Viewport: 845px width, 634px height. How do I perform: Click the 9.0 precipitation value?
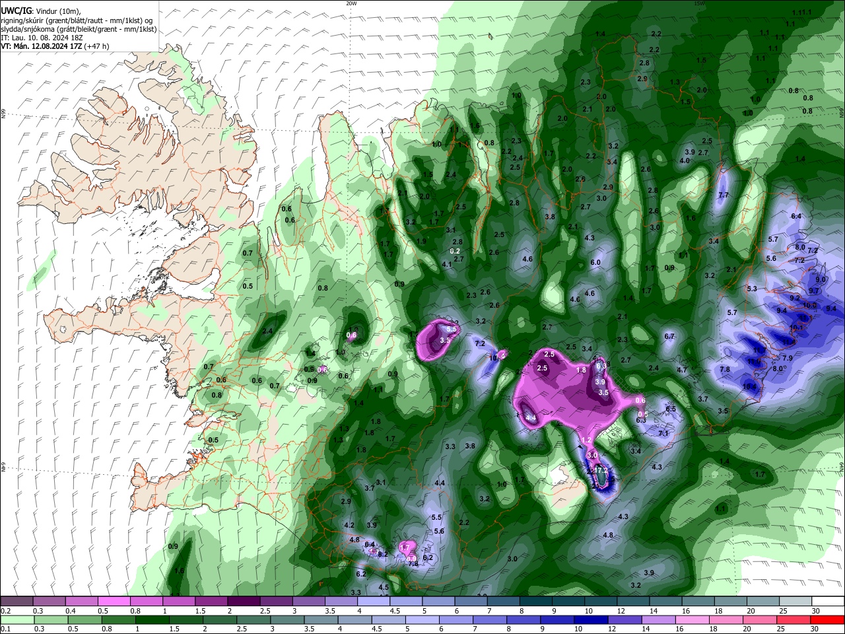pyautogui.click(x=821, y=279)
